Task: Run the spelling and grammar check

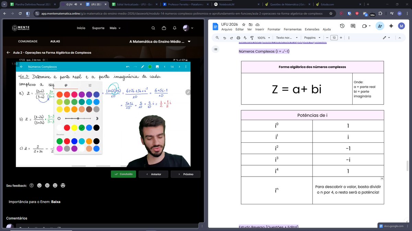Action: click(245, 38)
